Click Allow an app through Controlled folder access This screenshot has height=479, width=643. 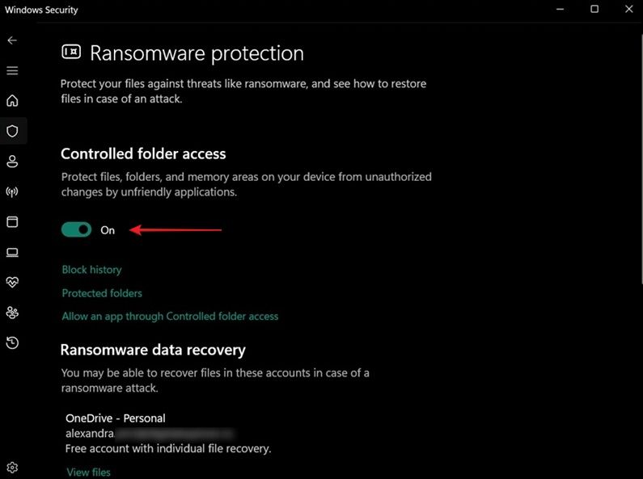click(170, 316)
